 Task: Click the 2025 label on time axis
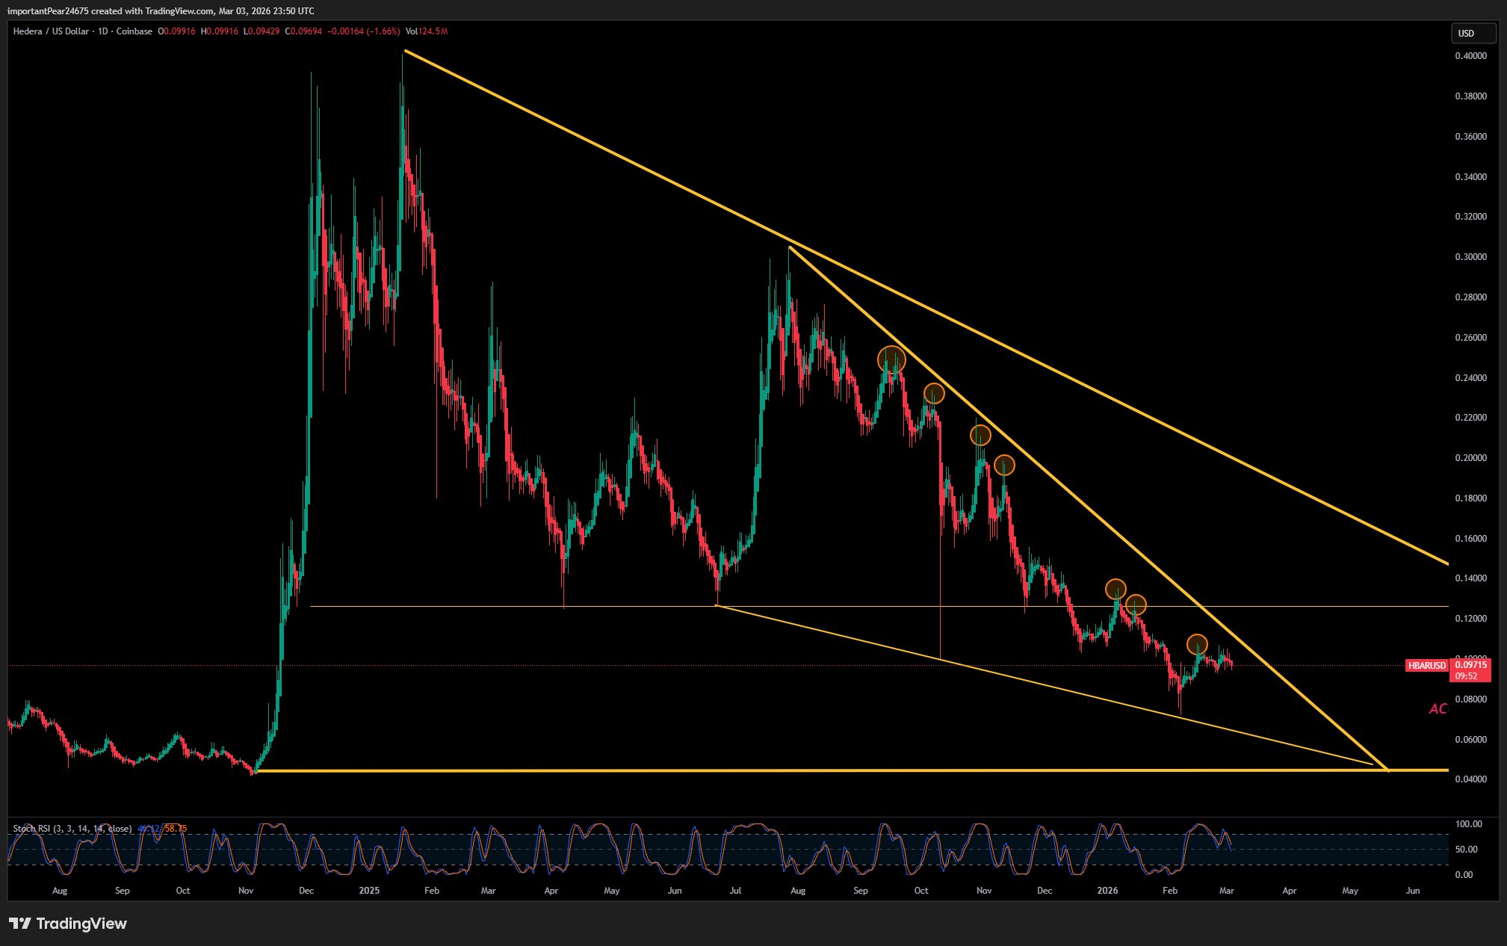click(x=369, y=891)
